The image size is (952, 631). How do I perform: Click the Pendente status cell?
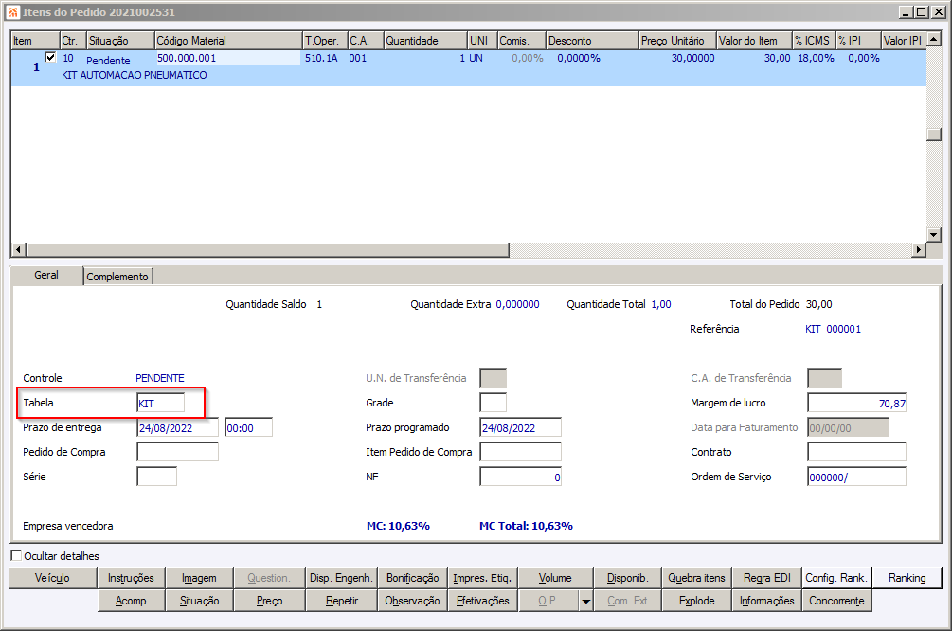tap(108, 61)
